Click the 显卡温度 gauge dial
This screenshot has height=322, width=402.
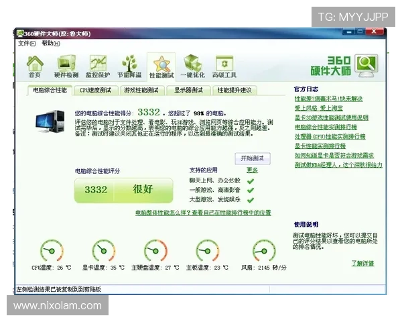[x=104, y=251]
